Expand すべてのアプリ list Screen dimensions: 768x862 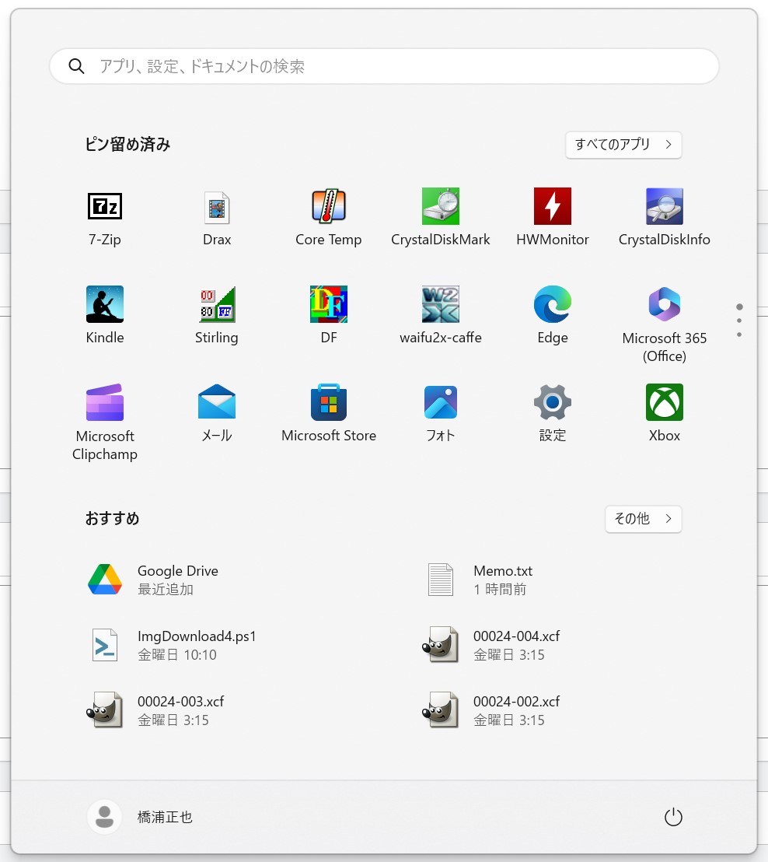[x=623, y=145]
